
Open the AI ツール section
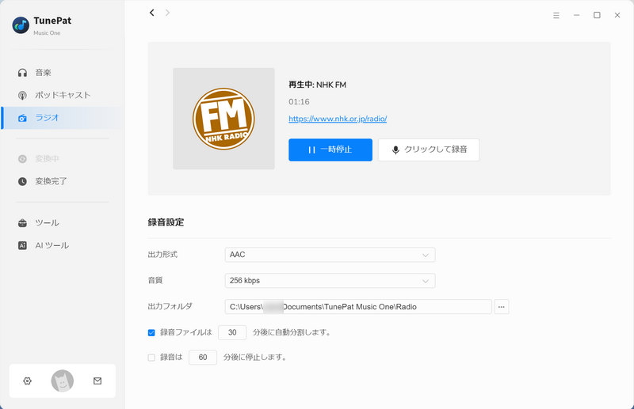pyautogui.click(x=63, y=245)
